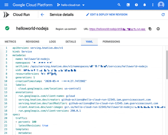168x135 pixels.
Task: Select the YAML tab
Action: (x=89, y=42)
